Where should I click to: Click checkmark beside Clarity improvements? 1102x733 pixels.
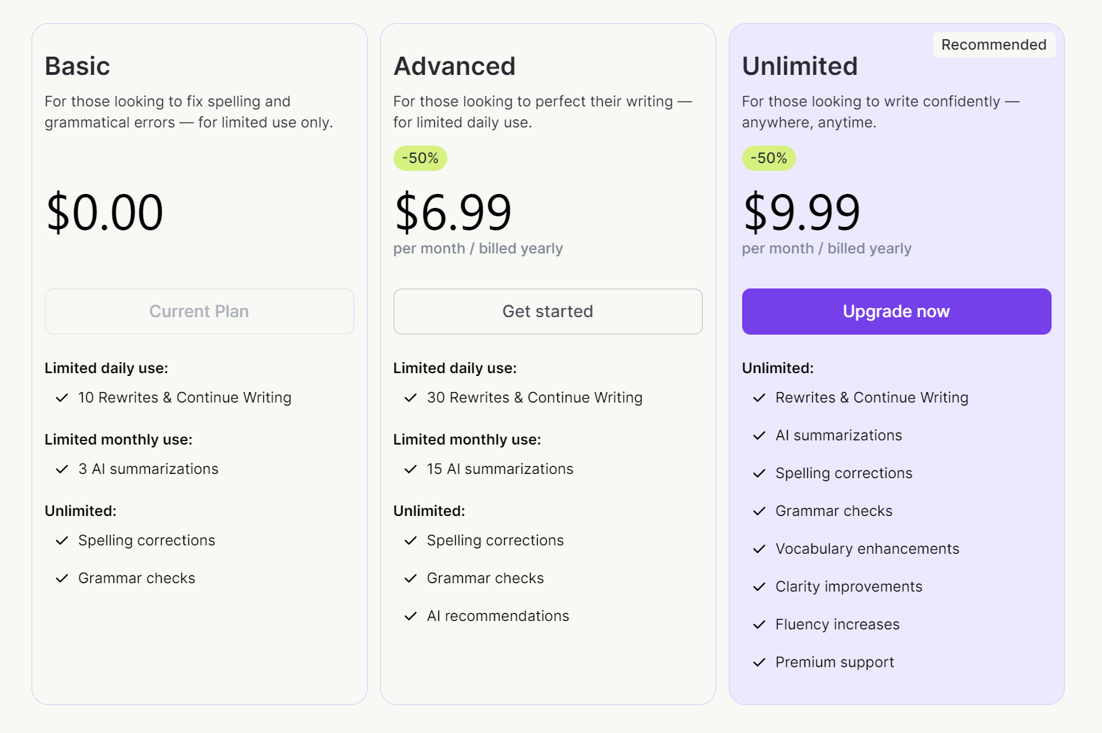(x=760, y=587)
